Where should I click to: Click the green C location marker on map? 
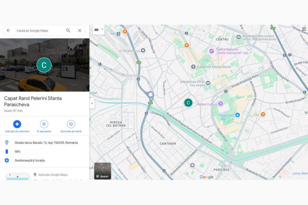(188, 102)
